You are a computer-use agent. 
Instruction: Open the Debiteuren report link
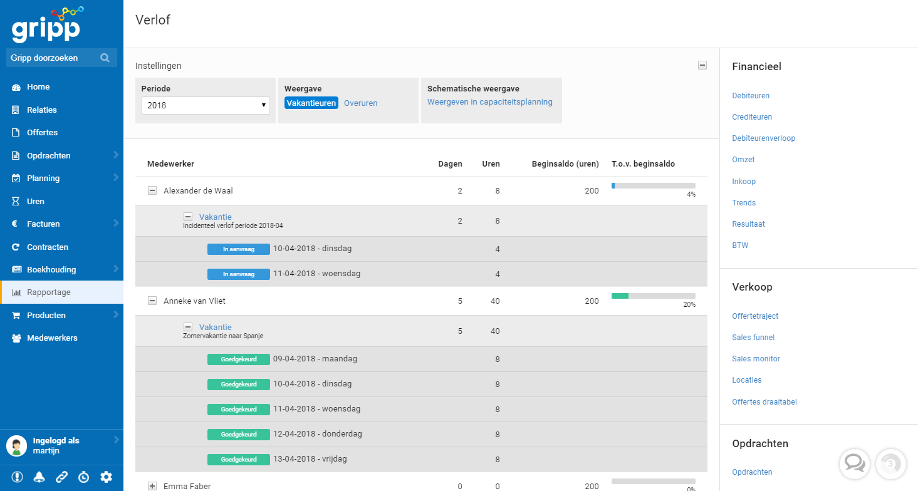point(751,96)
